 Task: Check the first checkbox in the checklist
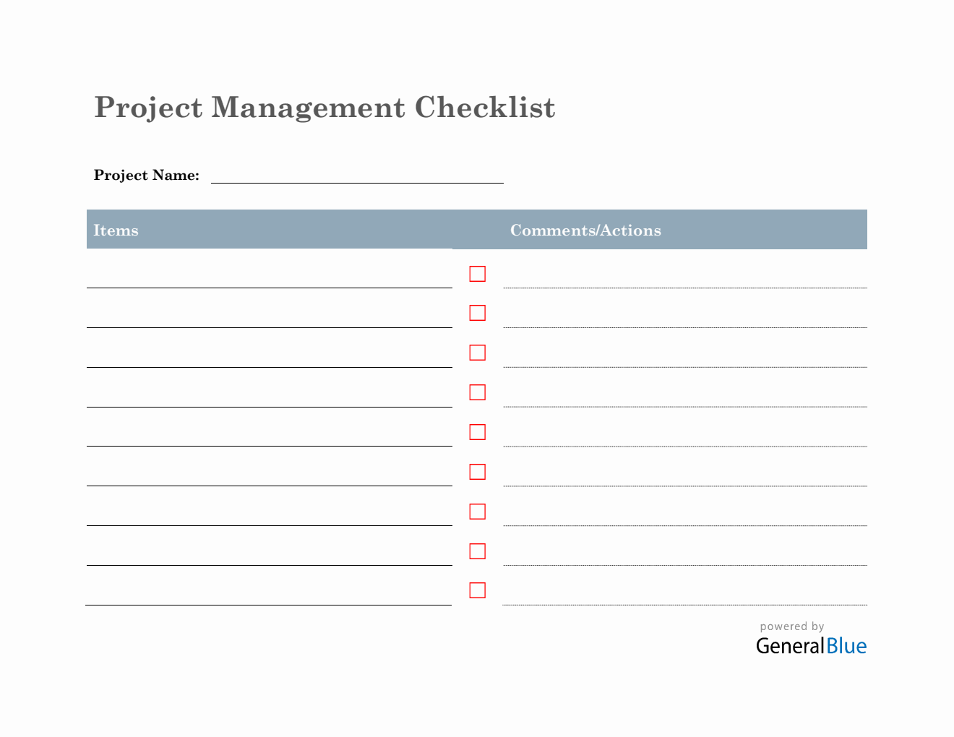(x=477, y=274)
